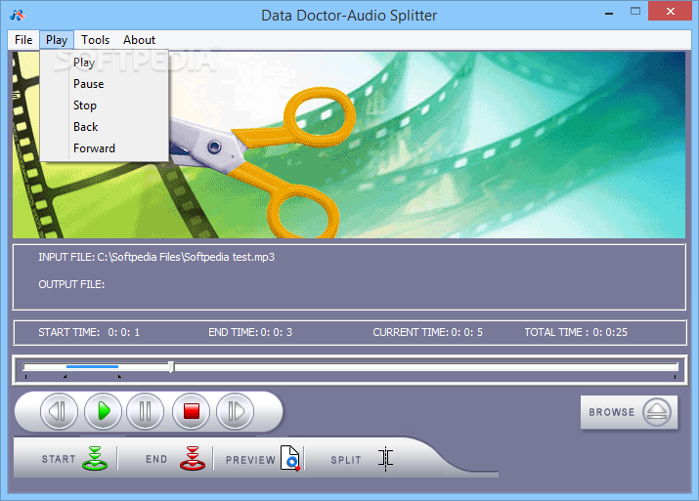Image resolution: width=699 pixels, height=501 pixels.
Task: Click the blue selected range on seek bar
Action: click(92, 366)
